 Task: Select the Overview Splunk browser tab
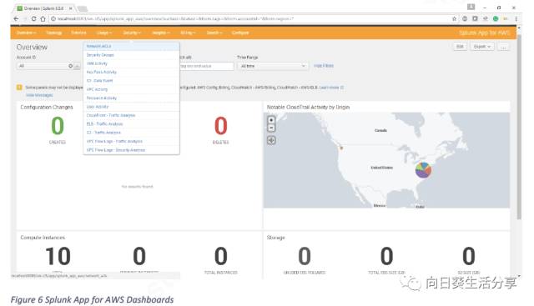pos(44,8)
